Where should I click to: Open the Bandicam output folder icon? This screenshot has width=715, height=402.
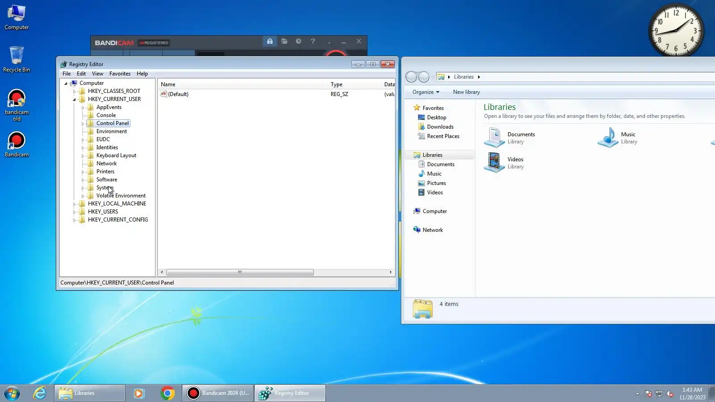click(284, 42)
